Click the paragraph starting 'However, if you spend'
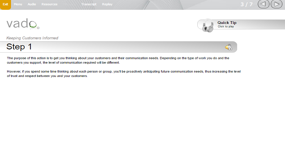The height and width of the screenshot is (159, 285). [x=124, y=74]
